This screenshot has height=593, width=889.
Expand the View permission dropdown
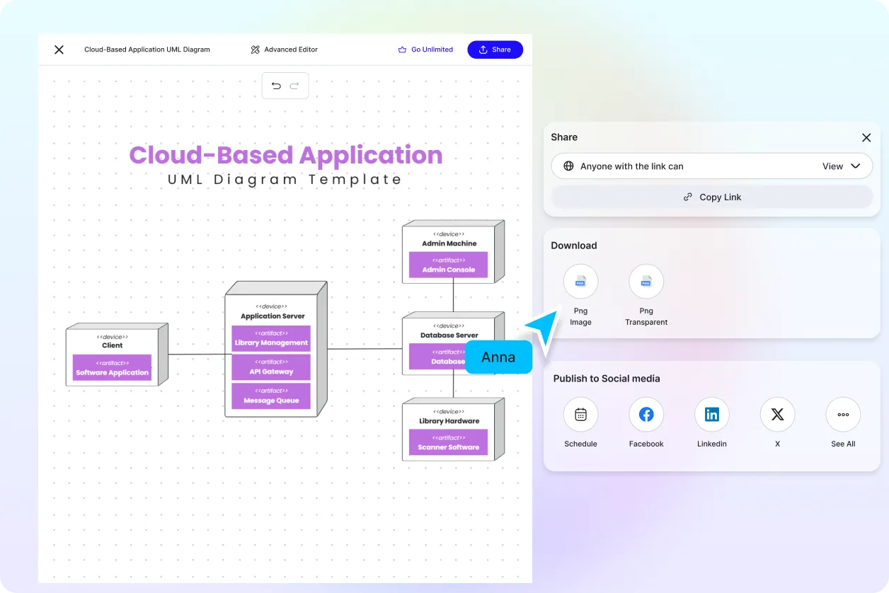842,166
